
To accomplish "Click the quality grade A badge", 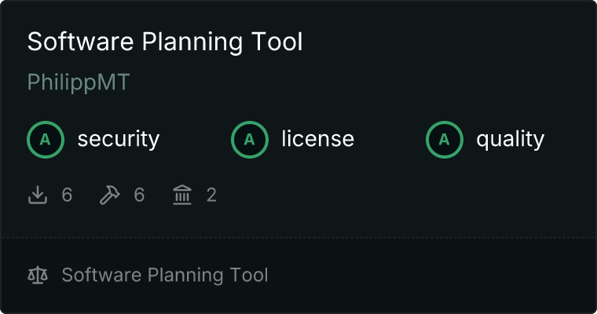I will point(445,140).
